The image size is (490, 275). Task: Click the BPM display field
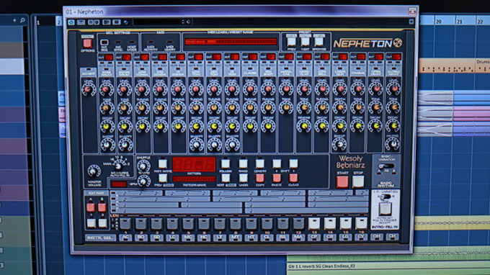[119, 184]
